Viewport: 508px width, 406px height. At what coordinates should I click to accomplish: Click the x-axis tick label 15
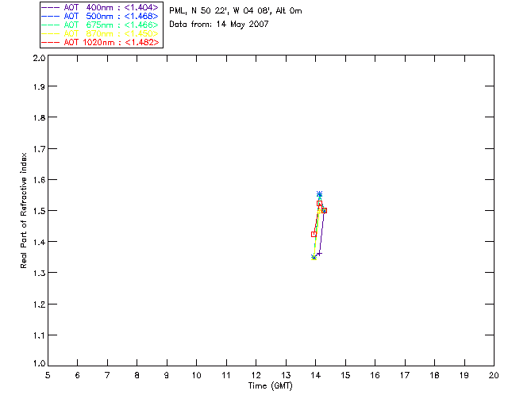click(x=346, y=375)
